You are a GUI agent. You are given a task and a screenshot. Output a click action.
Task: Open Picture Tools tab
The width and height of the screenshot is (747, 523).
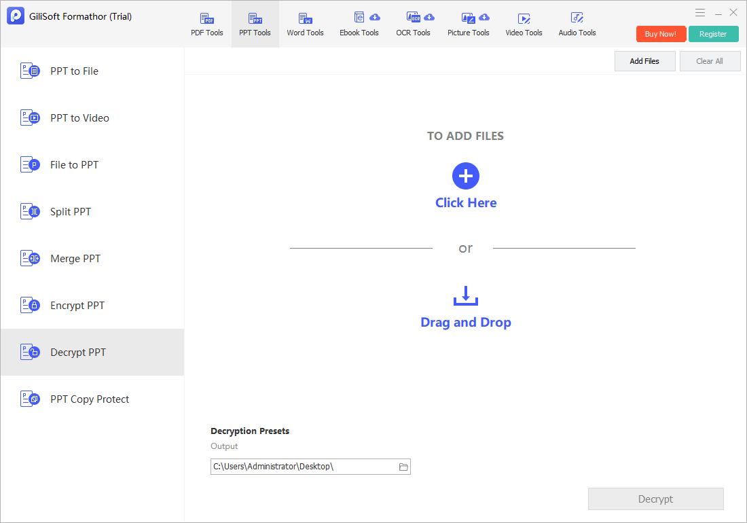click(469, 24)
